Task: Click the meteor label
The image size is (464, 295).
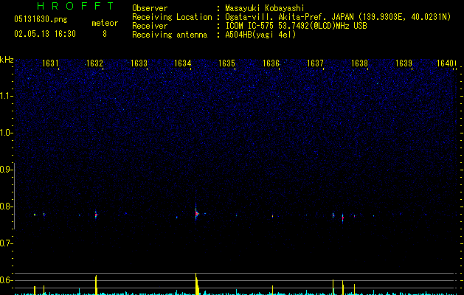Action: coord(105,23)
